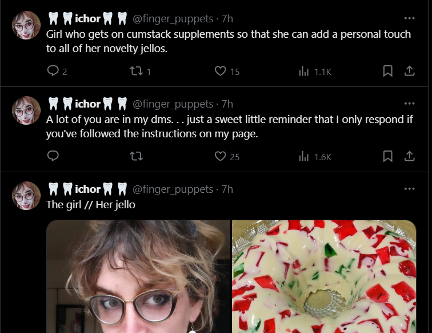Open more options on first tweet
Screen dimensions: 432x333
point(409,18)
